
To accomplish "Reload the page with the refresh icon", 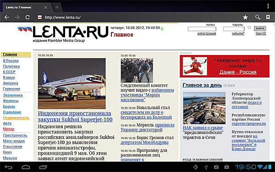I will coord(27,17).
